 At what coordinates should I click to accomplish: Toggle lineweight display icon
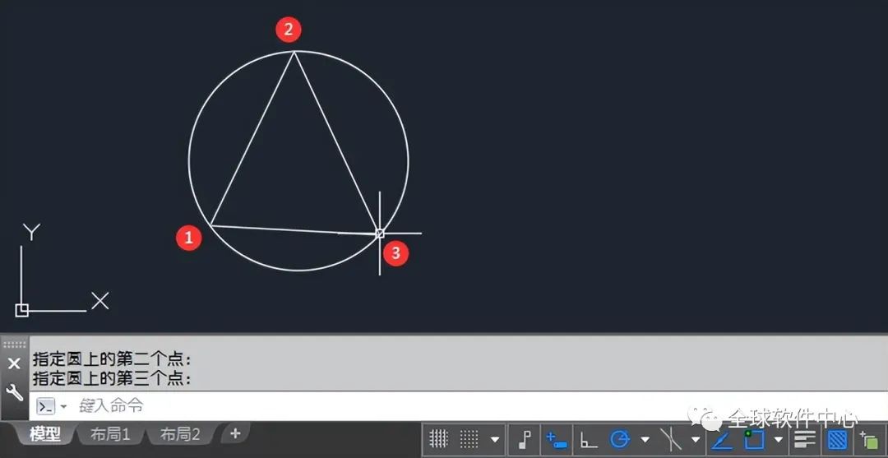click(x=805, y=439)
